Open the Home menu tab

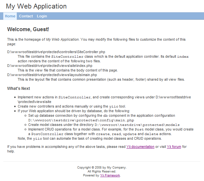pyautogui.click(x=10, y=16)
